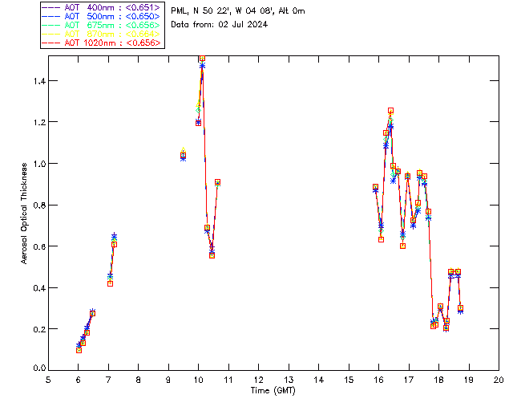Click the data point at 9.5 hours
This screenshot has width=513, height=411.
(x=184, y=155)
